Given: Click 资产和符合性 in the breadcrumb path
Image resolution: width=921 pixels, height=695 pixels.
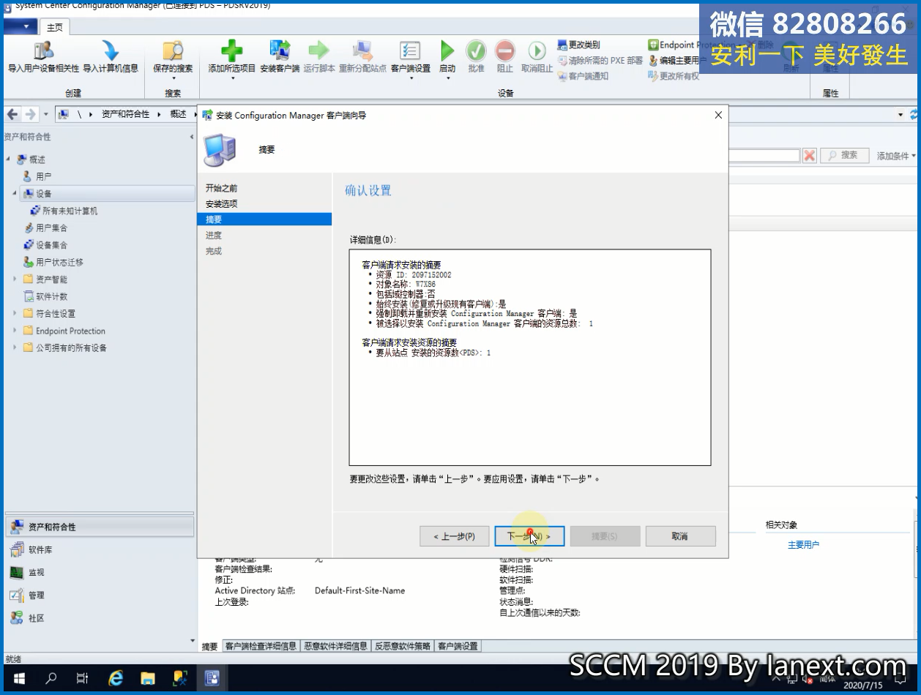Looking at the screenshot, I should coord(125,114).
